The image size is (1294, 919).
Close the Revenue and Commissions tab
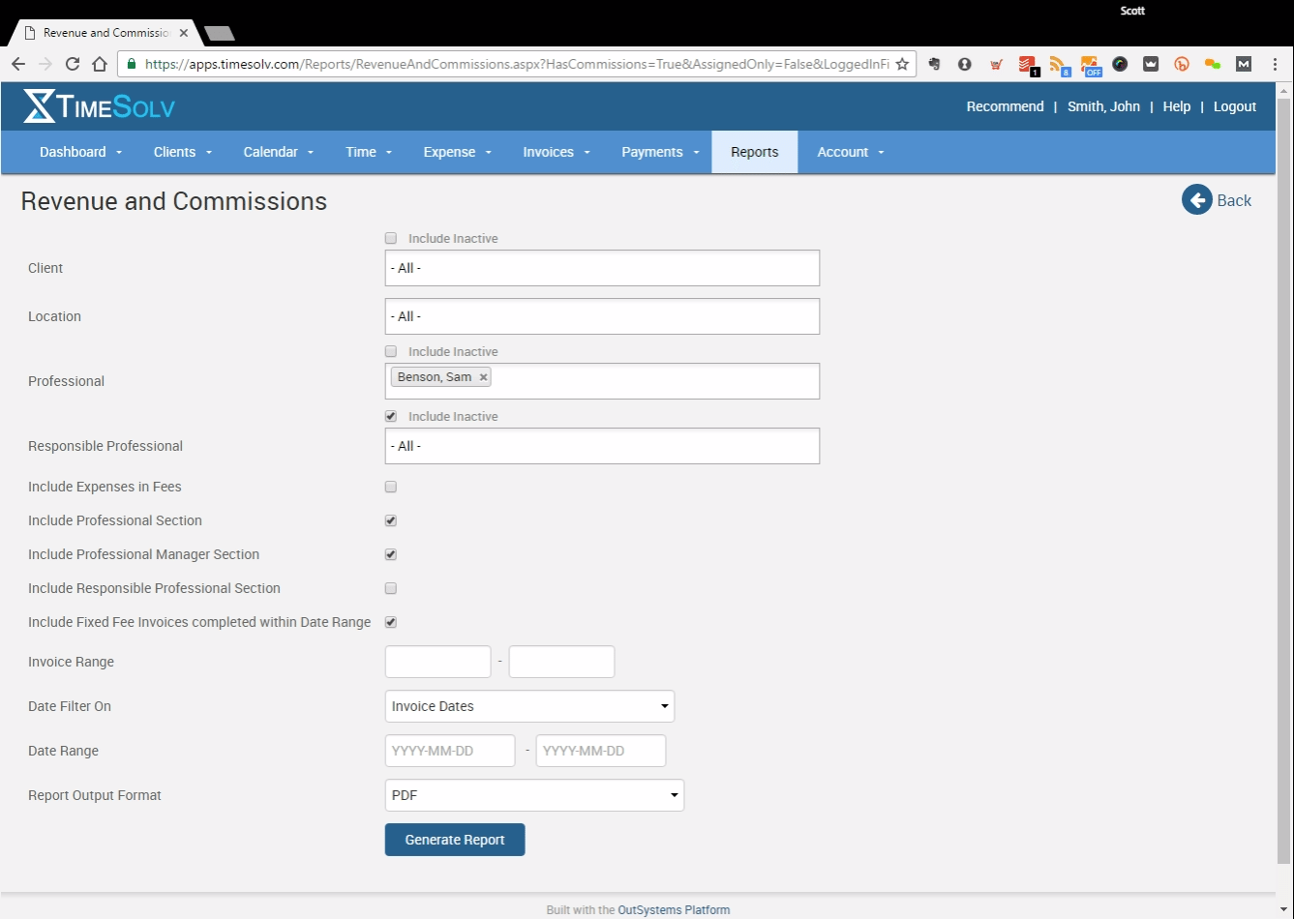(184, 33)
